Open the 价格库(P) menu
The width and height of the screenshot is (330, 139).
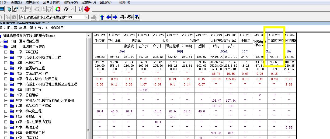pos(71,2)
